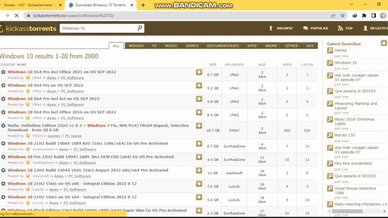Open the browser extensions puzzle icon
Image resolution: width=388 pixels, height=218 pixels.
click(364, 16)
